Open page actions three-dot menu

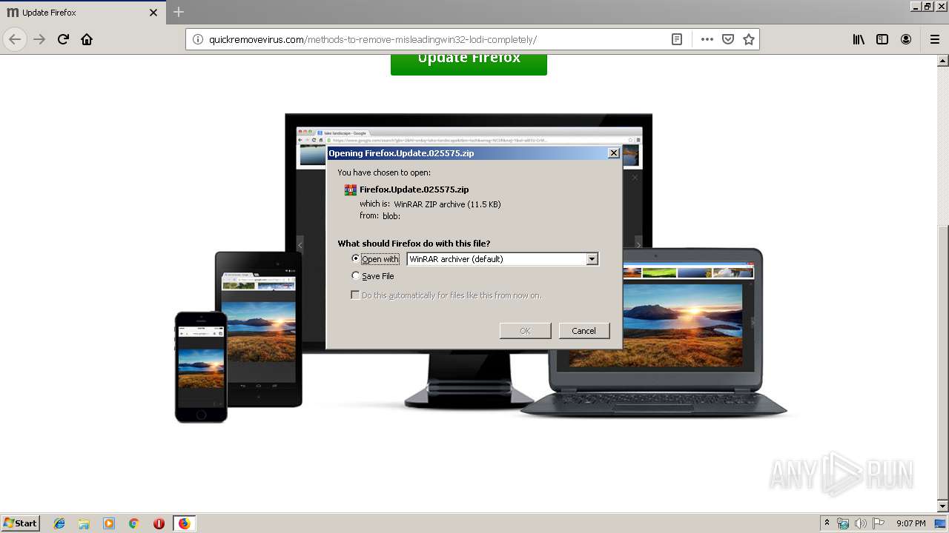707,39
